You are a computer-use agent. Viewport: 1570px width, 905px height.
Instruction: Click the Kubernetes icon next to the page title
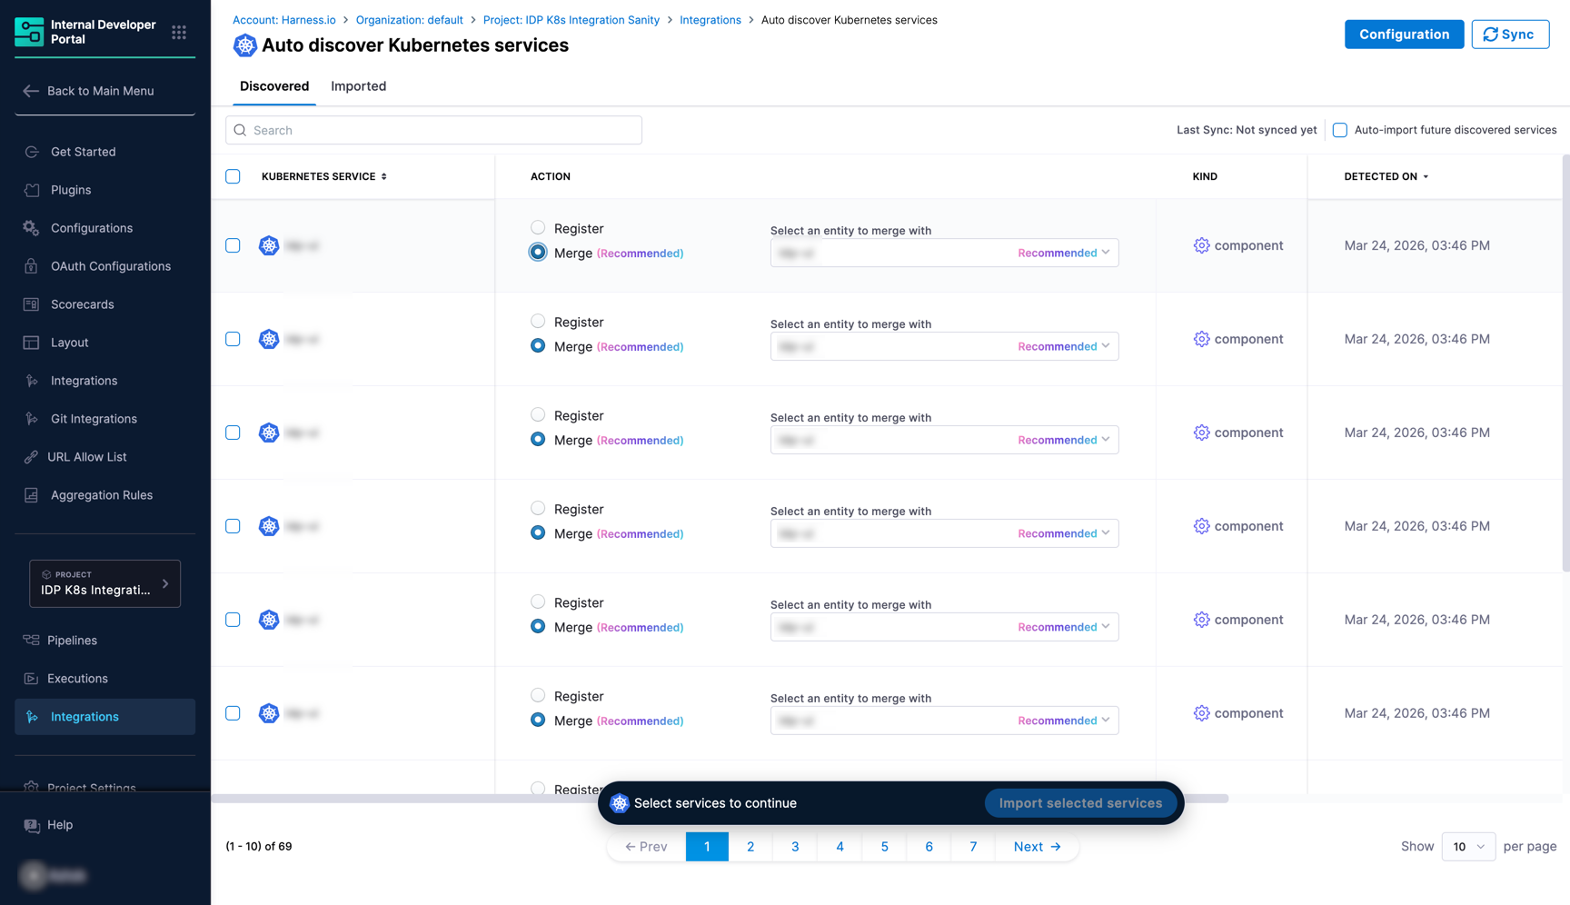click(x=244, y=45)
